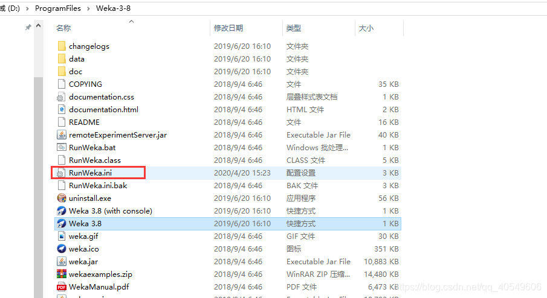Click the COPYING file icon
Screen dimensions: 547x298
(62, 84)
